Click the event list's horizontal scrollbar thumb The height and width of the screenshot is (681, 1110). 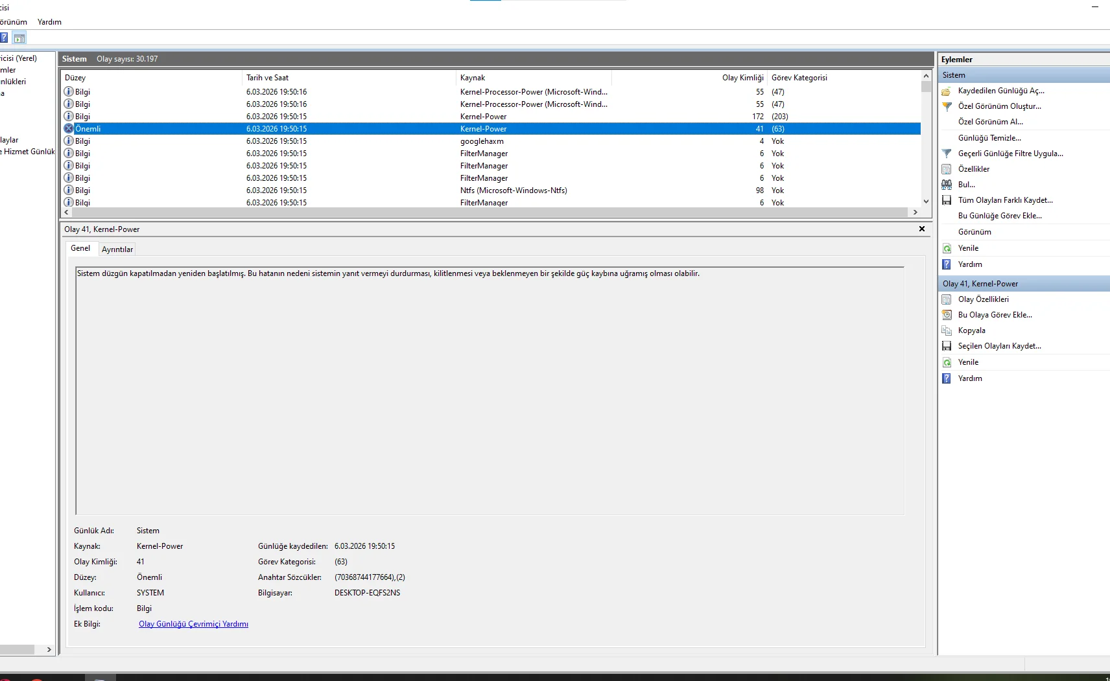(490, 212)
